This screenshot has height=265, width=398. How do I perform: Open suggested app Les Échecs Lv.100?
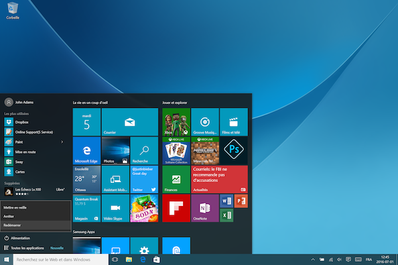click(34, 191)
